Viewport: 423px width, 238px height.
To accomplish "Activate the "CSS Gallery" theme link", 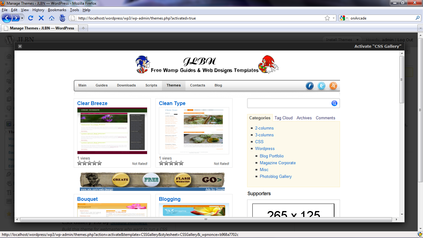I will click(x=378, y=46).
